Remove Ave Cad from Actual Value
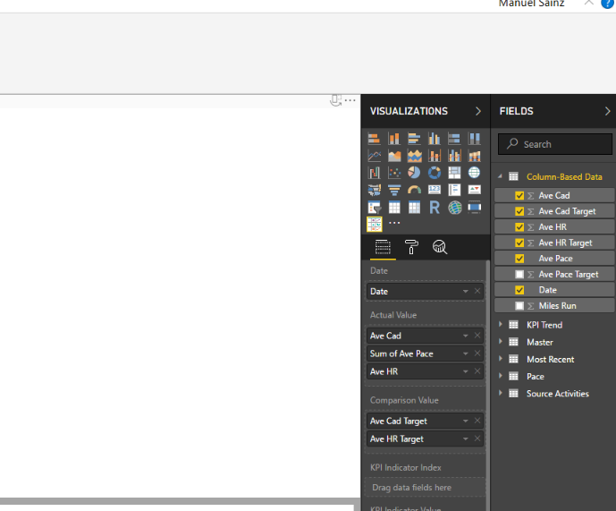Image resolution: width=616 pixels, height=511 pixels. 477,336
